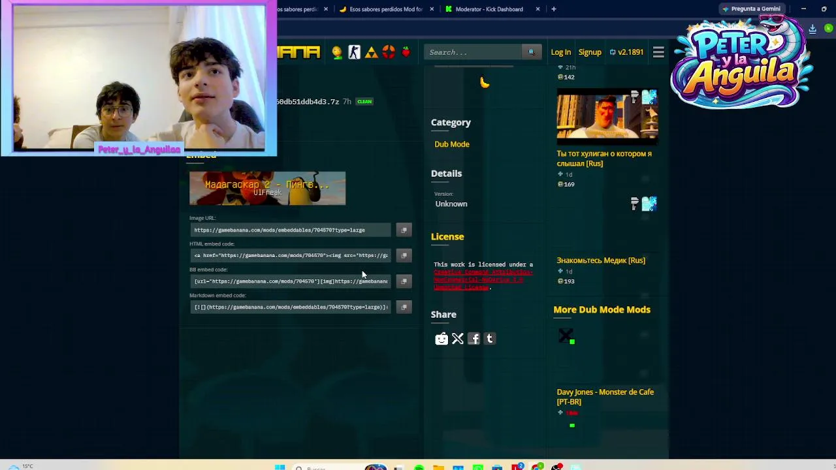Click the search magnifier button
This screenshot has height=470, width=836.
tap(531, 52)
